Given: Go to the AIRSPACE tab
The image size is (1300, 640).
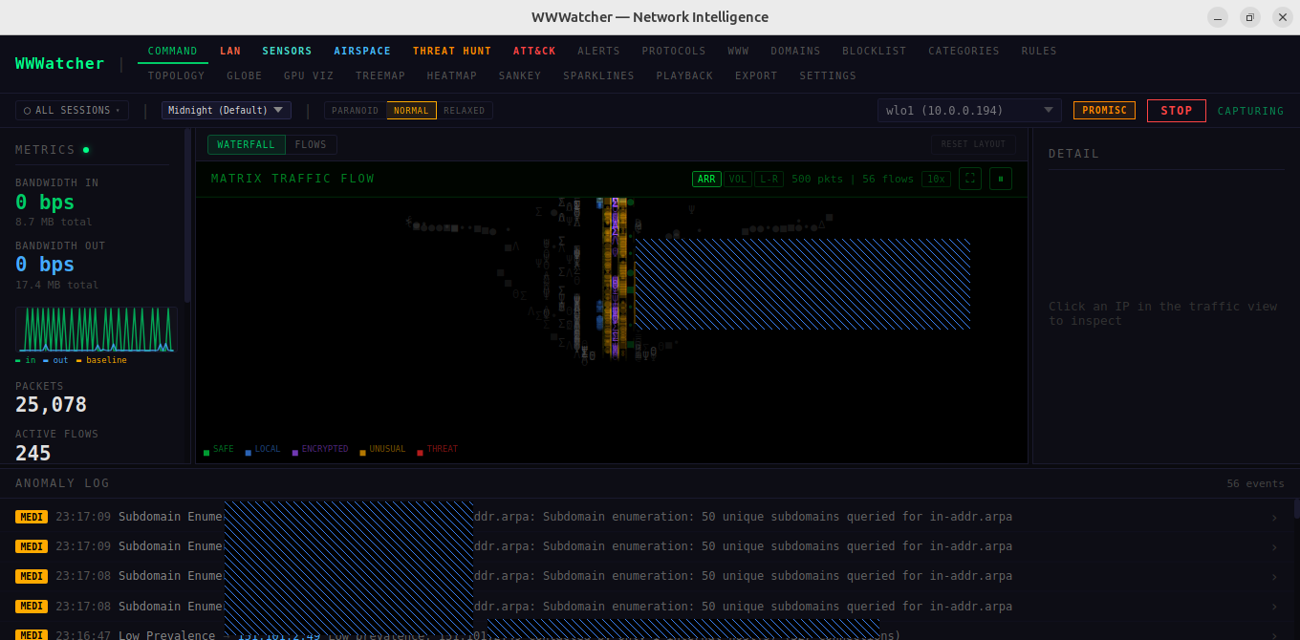Looking at the screenshot, I should (362, 51).
